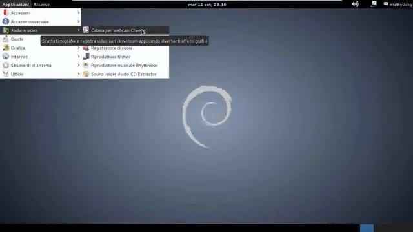Expand the Strumenti di sistema submenu arrow

(79, 65)
